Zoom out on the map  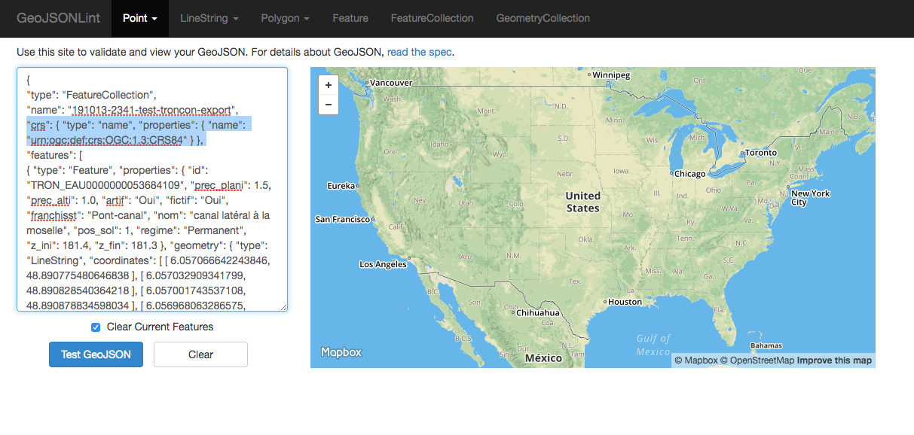[328, 105]
